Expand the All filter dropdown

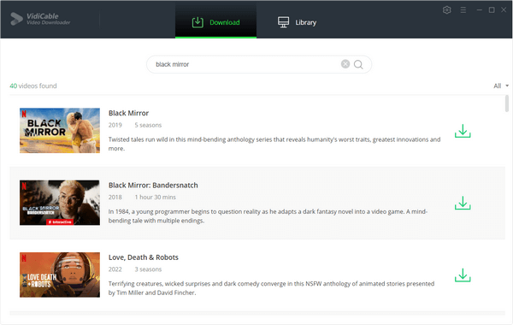[501, 86]
